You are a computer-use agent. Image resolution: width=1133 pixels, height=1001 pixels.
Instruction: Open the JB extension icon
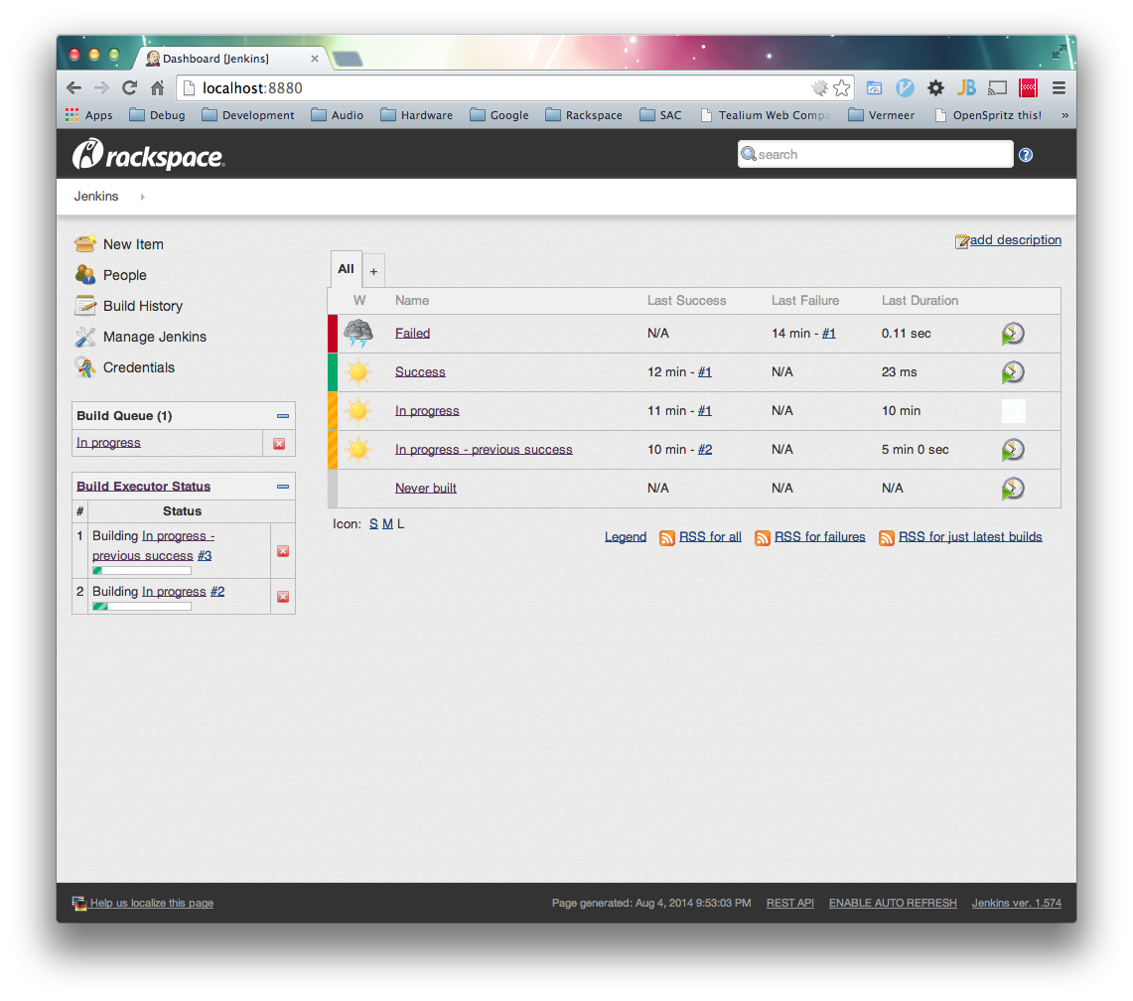966,88
